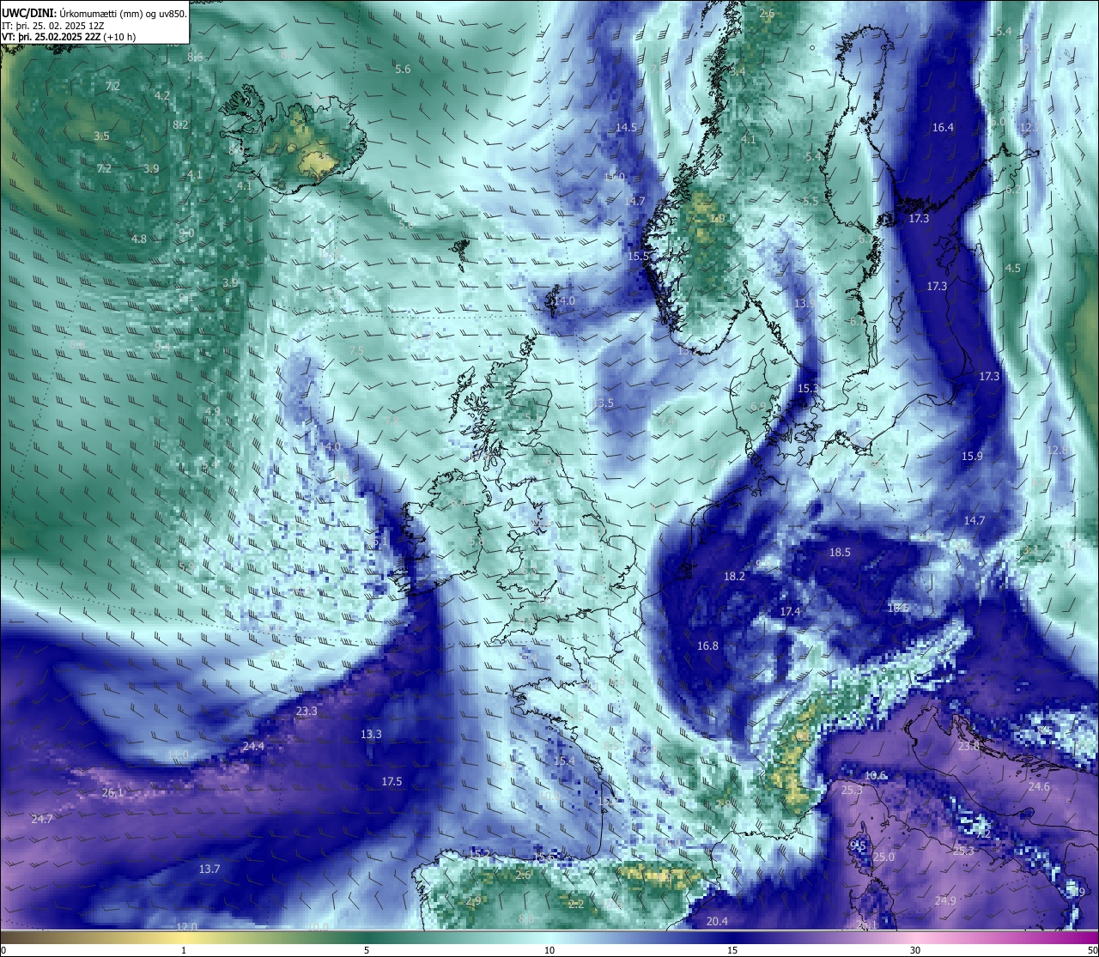The width and height of the screenshot is (1099, 957).
Task: Click the 17.5 value label on the map
Action: point(392,781)
